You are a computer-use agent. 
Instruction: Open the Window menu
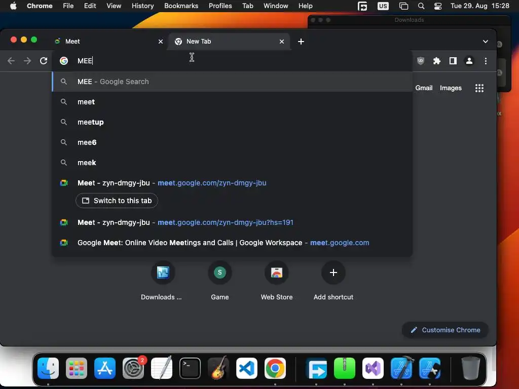276,6
